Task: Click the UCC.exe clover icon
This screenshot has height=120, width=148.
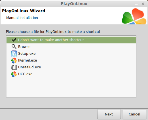Action: [14, 74]
